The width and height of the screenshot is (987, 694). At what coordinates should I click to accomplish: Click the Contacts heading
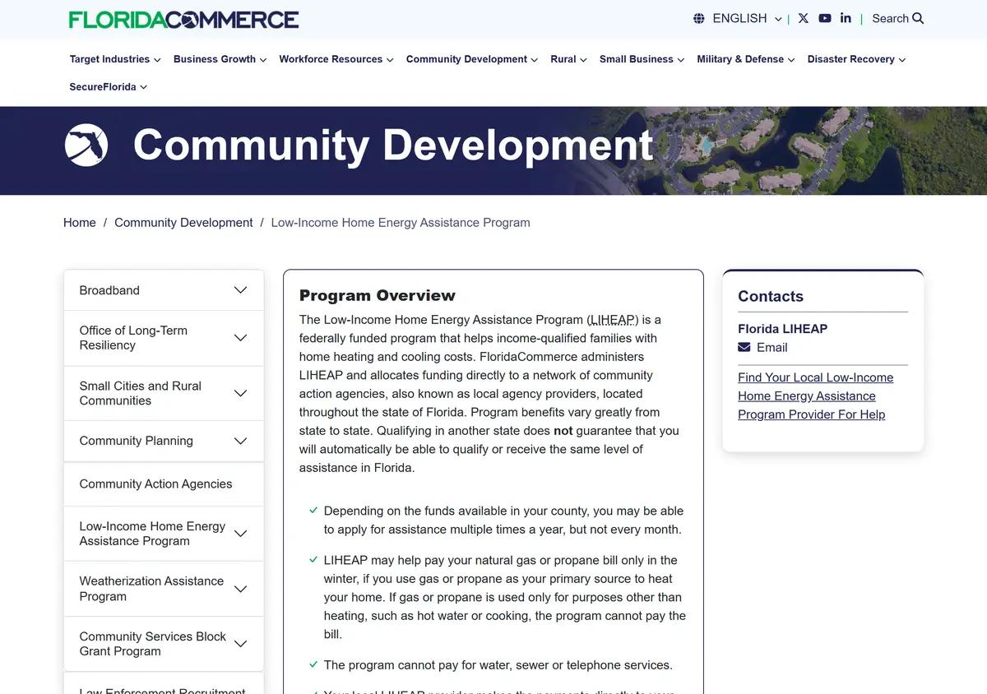pos(771,296)
